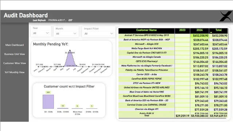
Task: Select Bank of America (SD) via Pontoon row
Action: [x=173, y=101]
